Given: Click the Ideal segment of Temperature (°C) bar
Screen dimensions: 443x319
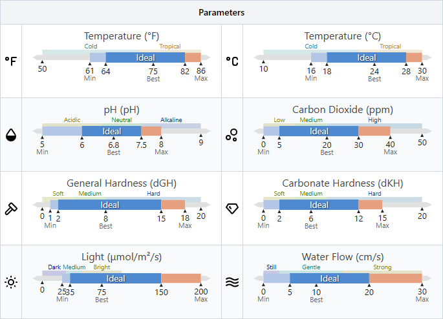Looking at the screenshot, I should (366, 57).
